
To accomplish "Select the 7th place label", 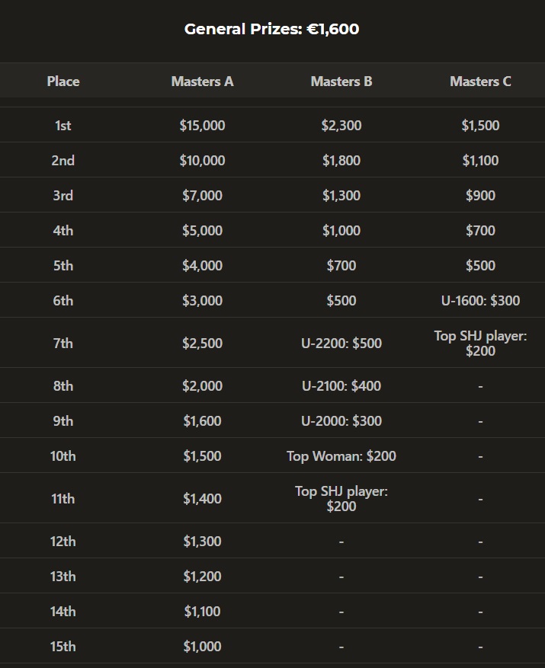I will (63, 343).
